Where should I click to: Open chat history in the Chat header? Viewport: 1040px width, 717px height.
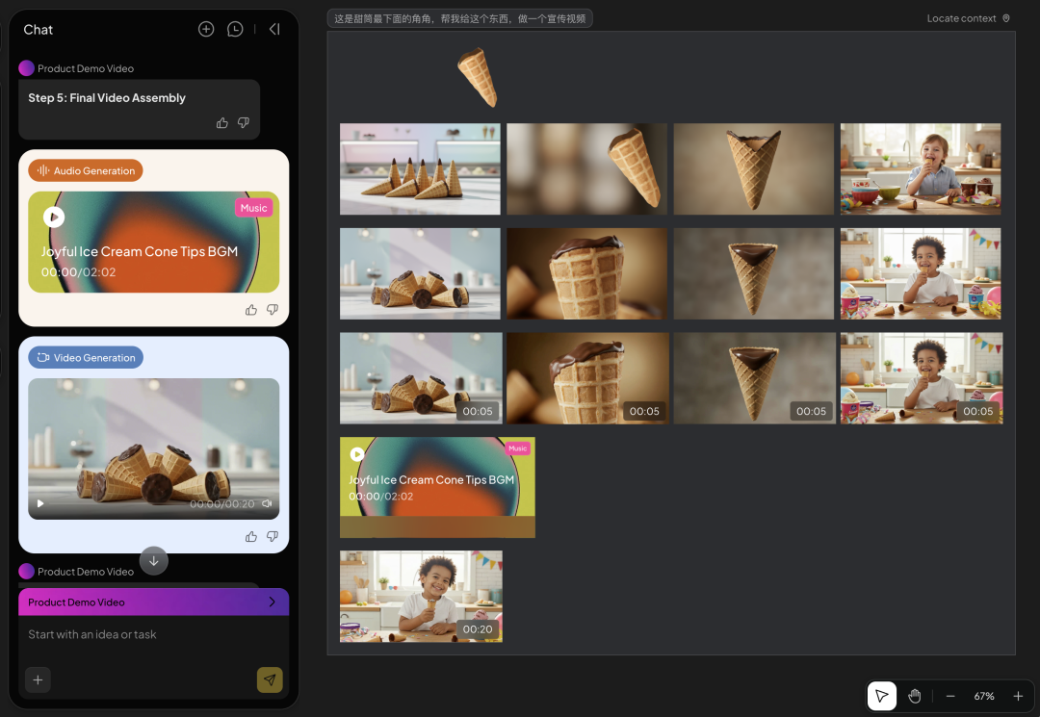point(235,29)
